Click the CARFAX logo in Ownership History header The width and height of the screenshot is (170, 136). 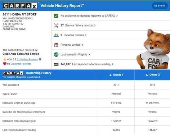13,73
